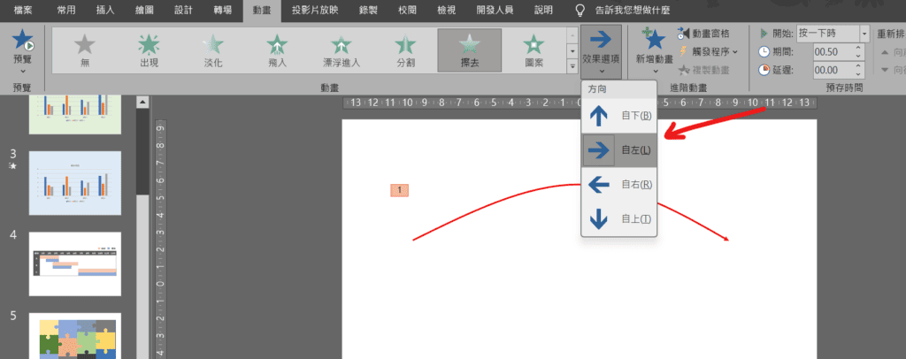Apply the 分割 split animation
The width and height of the screenshot is (906, 359).
[405, 50]
